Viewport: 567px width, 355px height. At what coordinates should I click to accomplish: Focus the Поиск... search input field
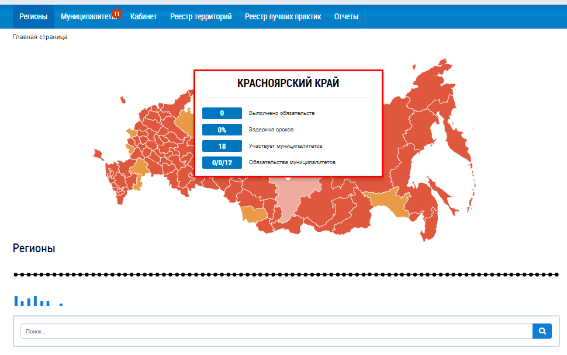click(276, 331)
